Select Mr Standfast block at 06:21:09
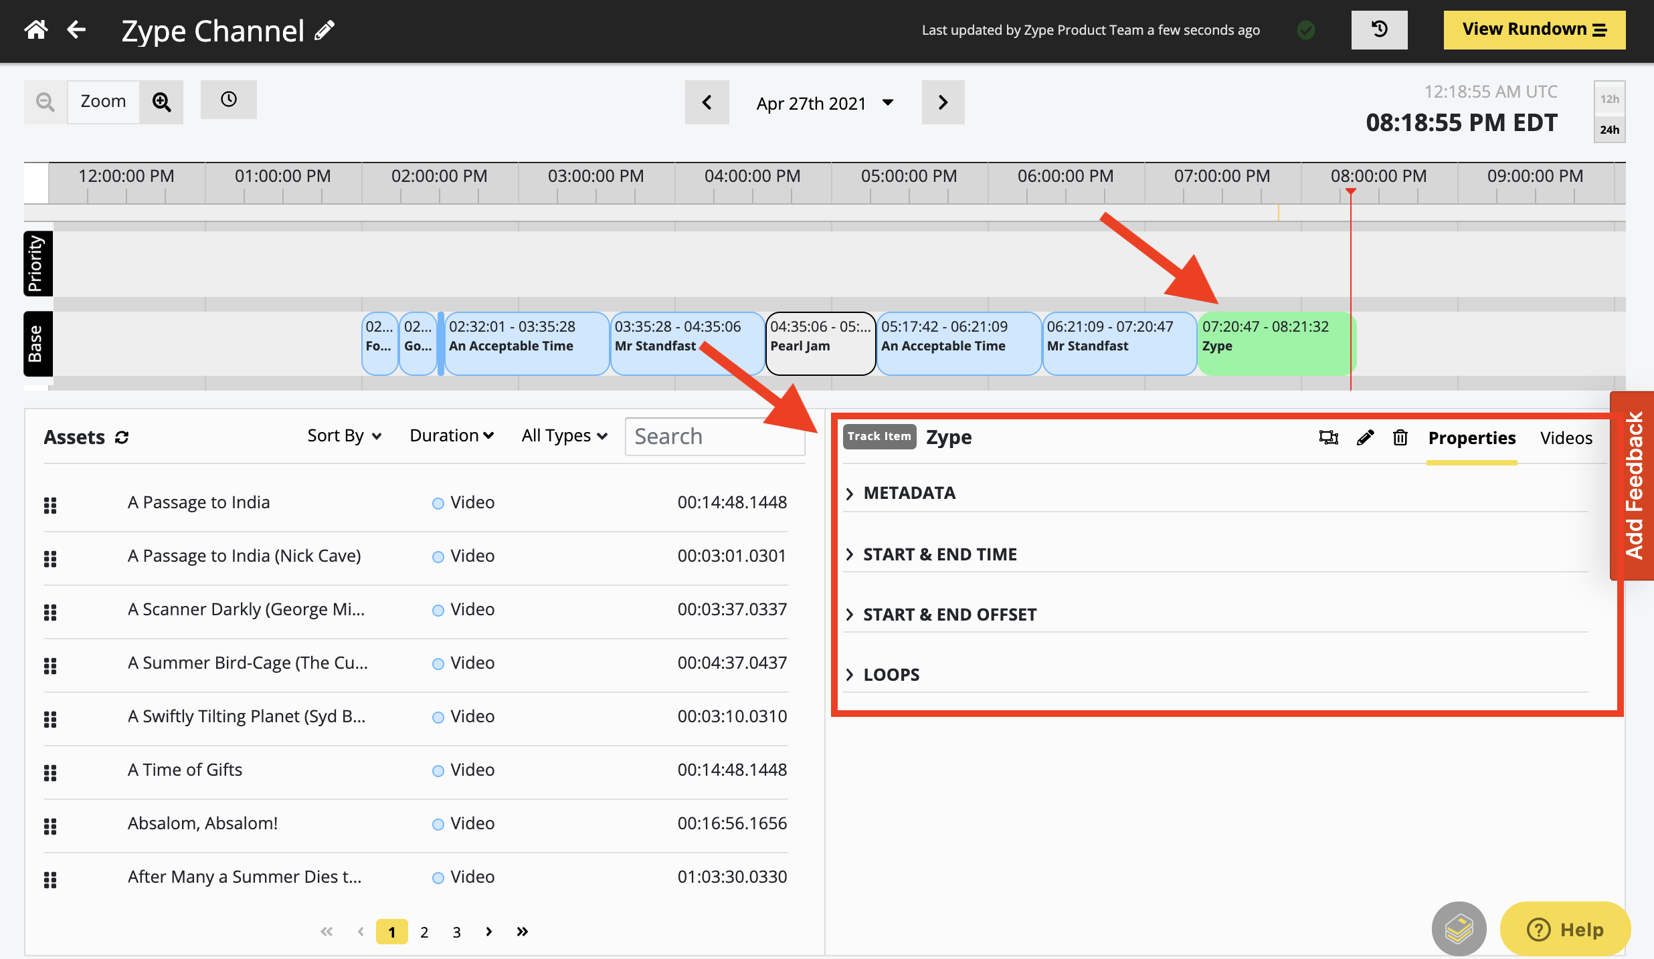The width and height of the screenshot is (1654, 959). coord(1119,343)
